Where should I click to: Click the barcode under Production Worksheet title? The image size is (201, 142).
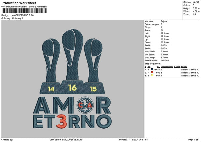pos(24,11)
